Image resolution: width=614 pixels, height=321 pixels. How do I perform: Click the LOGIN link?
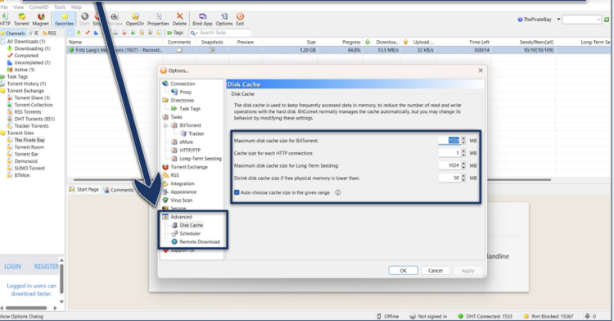point(12,266)
